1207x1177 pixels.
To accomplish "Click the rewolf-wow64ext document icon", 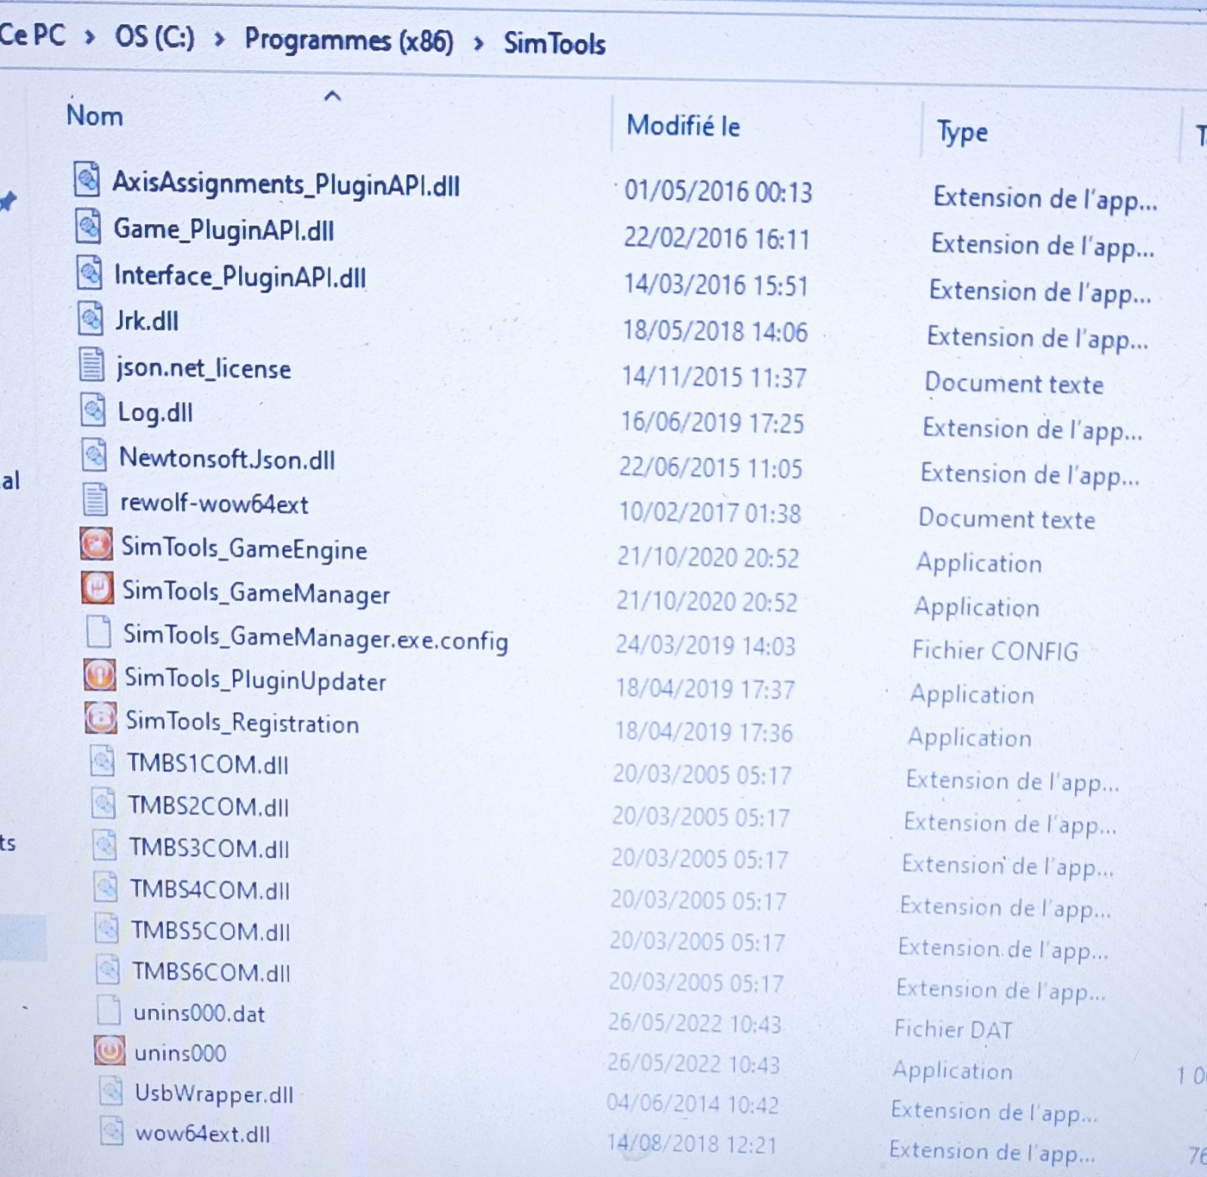I will pos(95,500).
